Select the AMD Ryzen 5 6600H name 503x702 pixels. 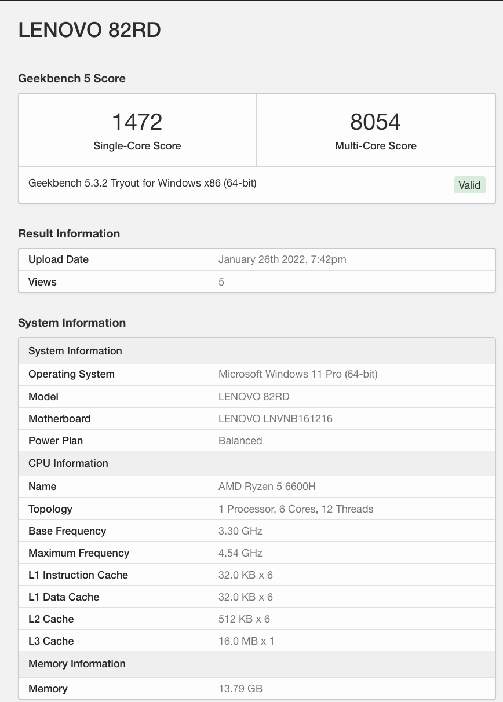(267, 487)
